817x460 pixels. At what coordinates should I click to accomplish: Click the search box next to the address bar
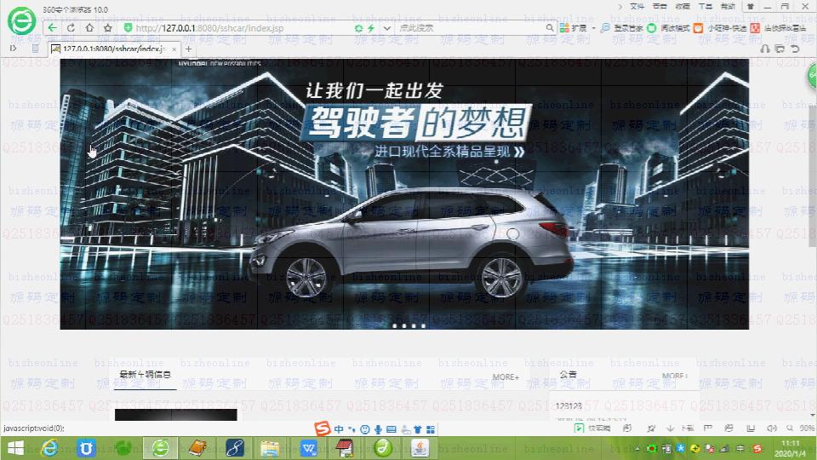coord(471,27)
